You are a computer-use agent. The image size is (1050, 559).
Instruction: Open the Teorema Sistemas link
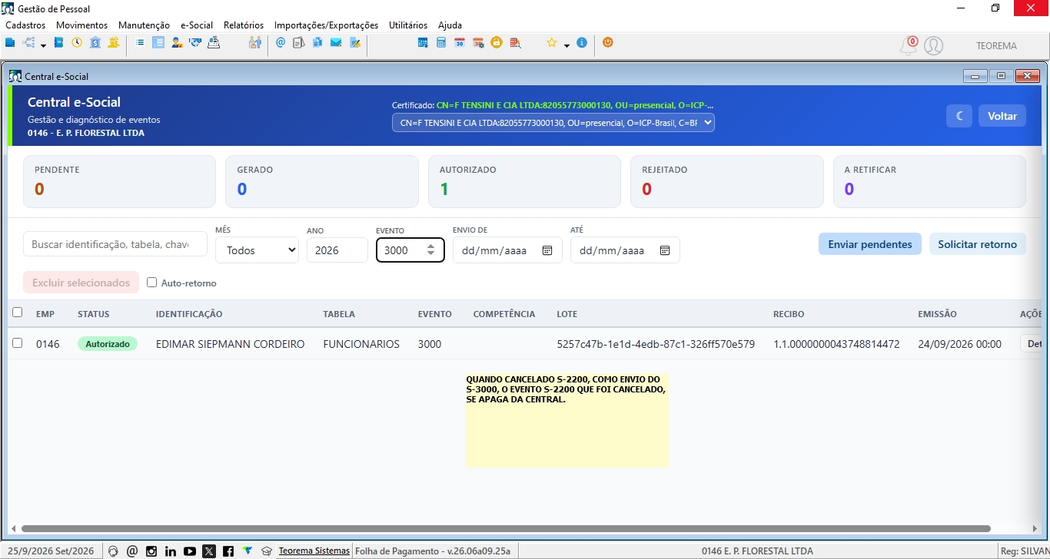tap(314, 551)
